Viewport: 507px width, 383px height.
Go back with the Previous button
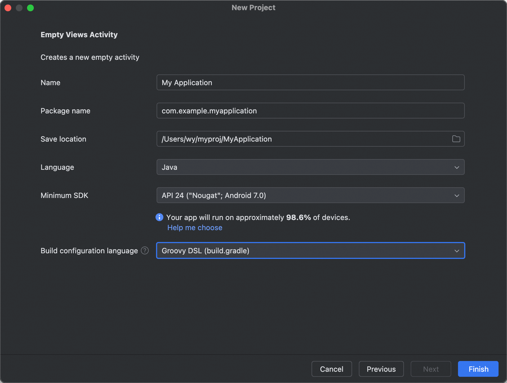tap(381, 369)
